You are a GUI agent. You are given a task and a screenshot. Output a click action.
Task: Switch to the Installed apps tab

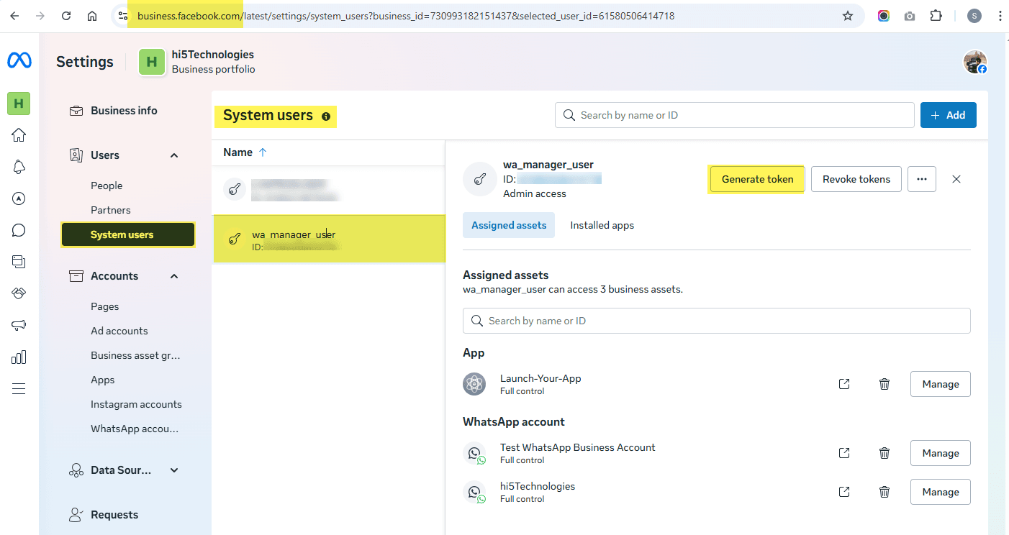(x=602, y=225)
